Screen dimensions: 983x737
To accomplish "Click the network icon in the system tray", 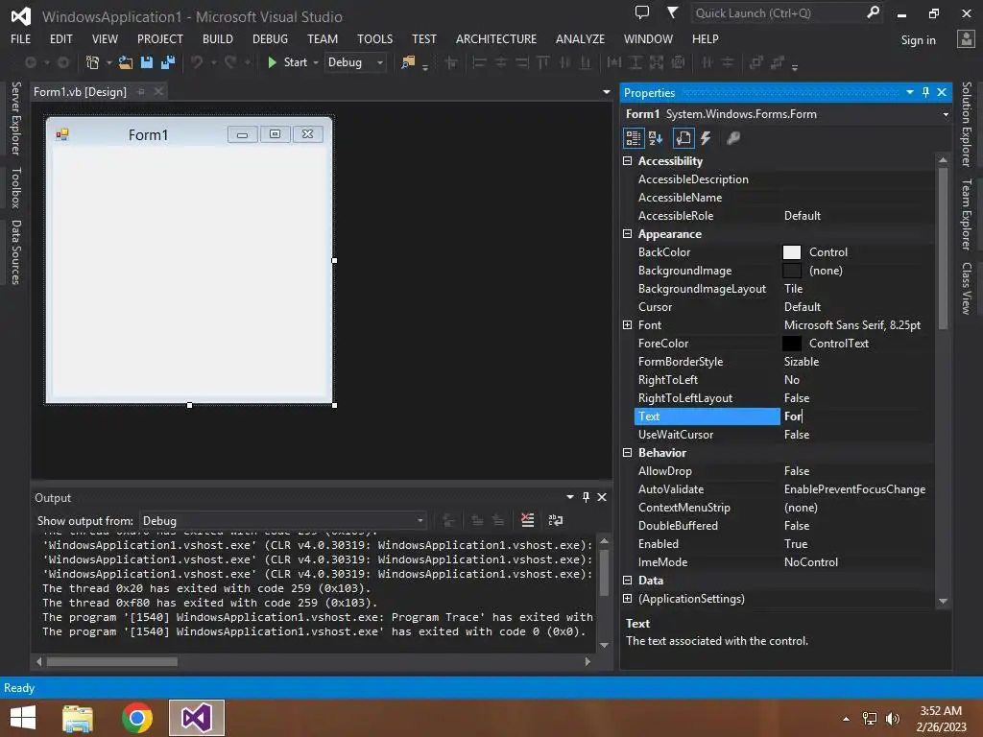I will pyautogui.click(x=870, y=719).
